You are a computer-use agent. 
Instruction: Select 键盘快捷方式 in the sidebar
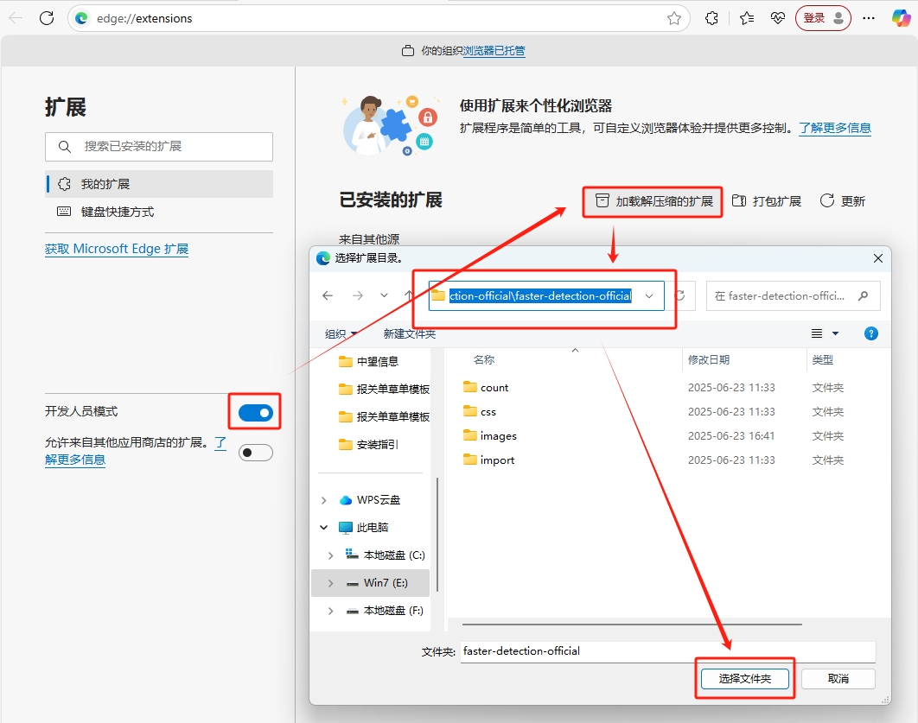point(118,212)
